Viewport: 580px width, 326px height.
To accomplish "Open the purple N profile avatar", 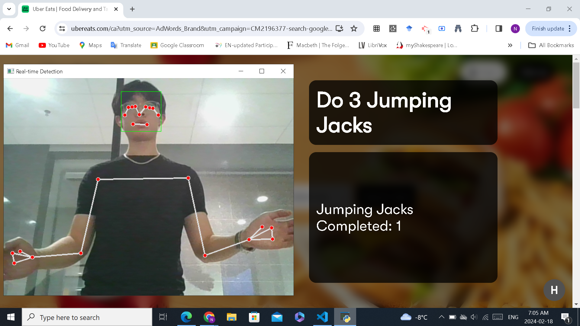I will 515,29.
